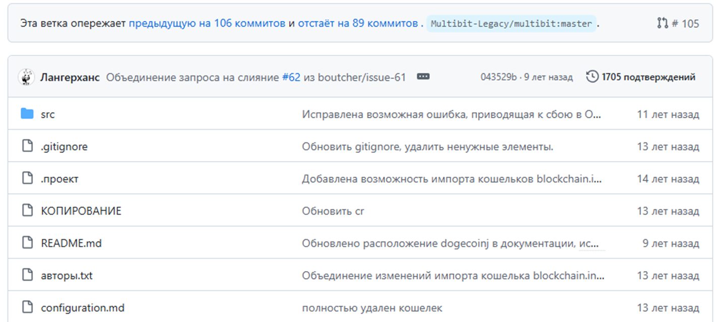This screenshot has height=322, width=716.
Task: Click the КОПИРОВАНИЕ file icon
Action: click(27, 211)
